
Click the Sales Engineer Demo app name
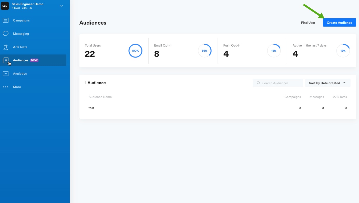pyautogui.click(x=28, y=4)
